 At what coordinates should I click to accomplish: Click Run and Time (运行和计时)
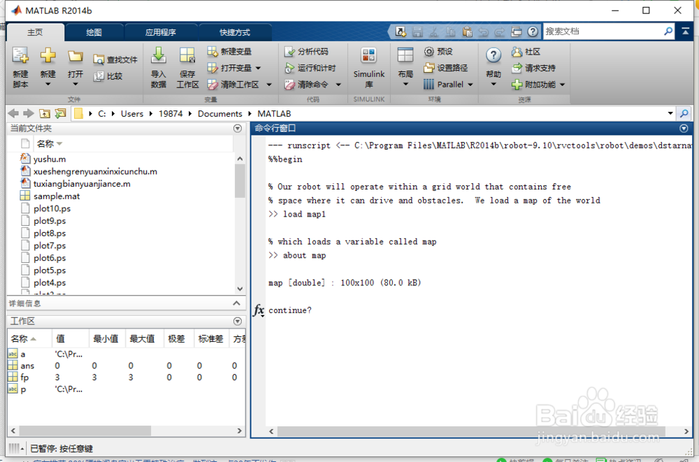pos(310,68)
